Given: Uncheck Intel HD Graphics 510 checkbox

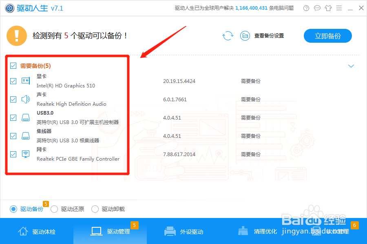Looking at the screenshot, I should pyautogui.click(x=13, y=81).
